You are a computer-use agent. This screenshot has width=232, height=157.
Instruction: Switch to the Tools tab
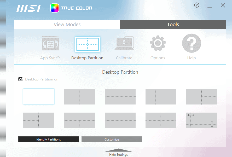[173, 24]
